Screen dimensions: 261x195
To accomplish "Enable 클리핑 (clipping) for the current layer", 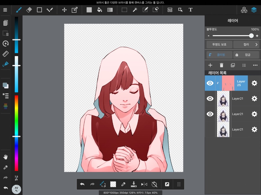I will point(219,55).
